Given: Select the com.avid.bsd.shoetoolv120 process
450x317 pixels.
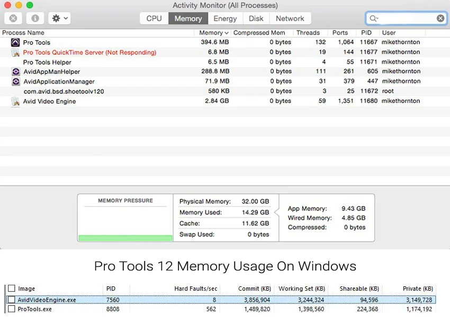Looking at the screenshot, I should click(225, 91).
